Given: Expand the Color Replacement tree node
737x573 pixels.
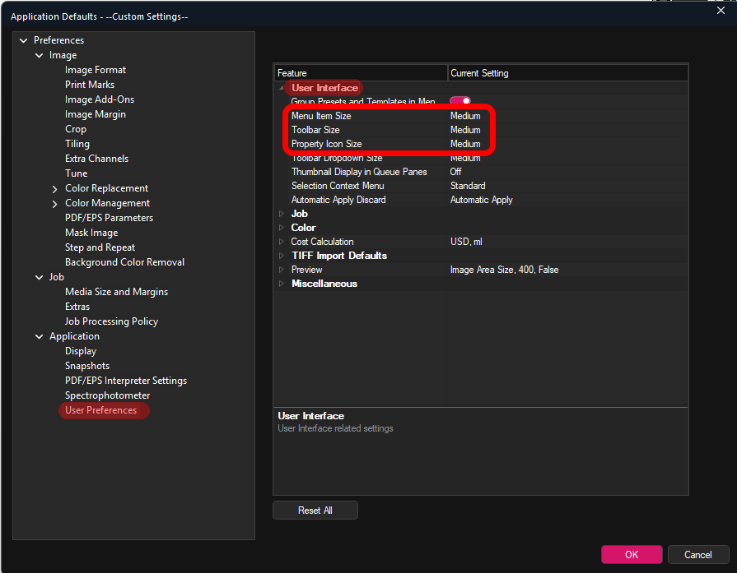Looking at the screenshot, I should pos(55,188).
